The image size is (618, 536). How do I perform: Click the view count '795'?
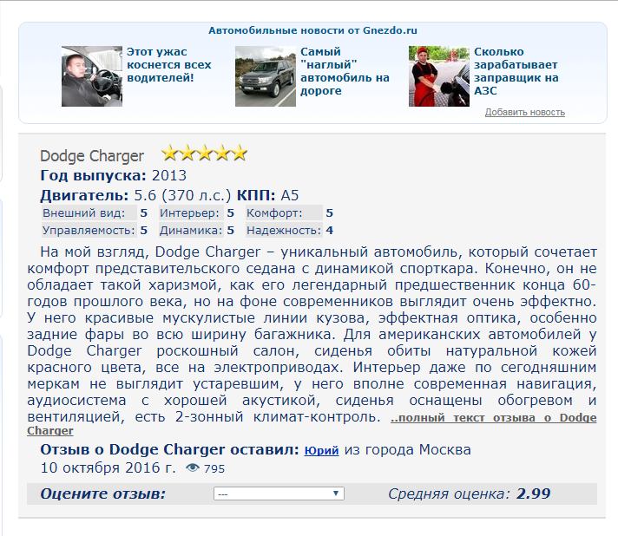(214, 468)
